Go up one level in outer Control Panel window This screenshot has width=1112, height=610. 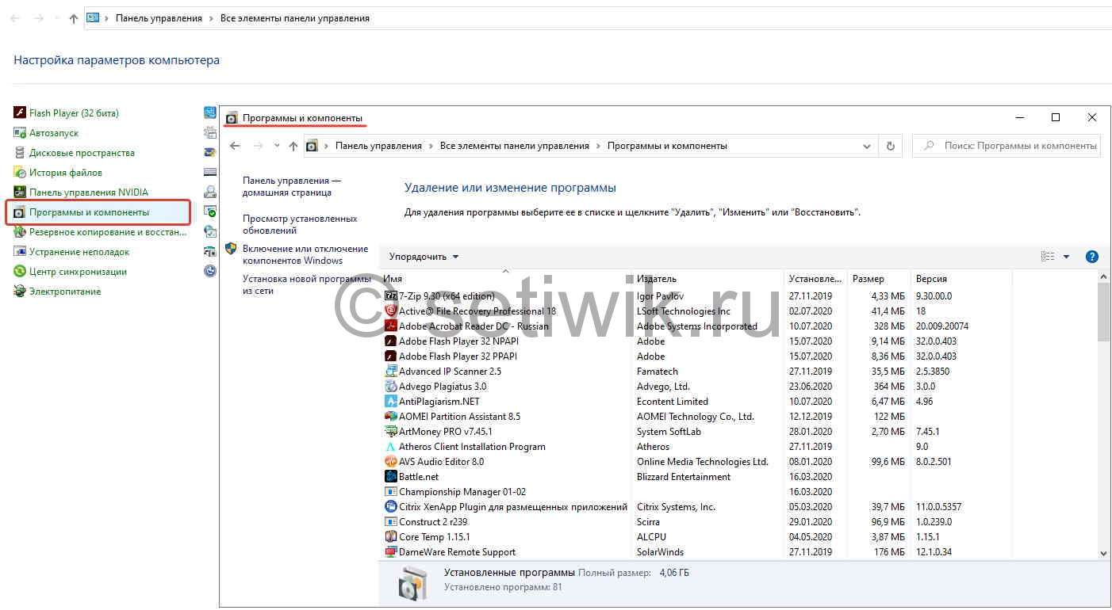click(x=73, y=18)
